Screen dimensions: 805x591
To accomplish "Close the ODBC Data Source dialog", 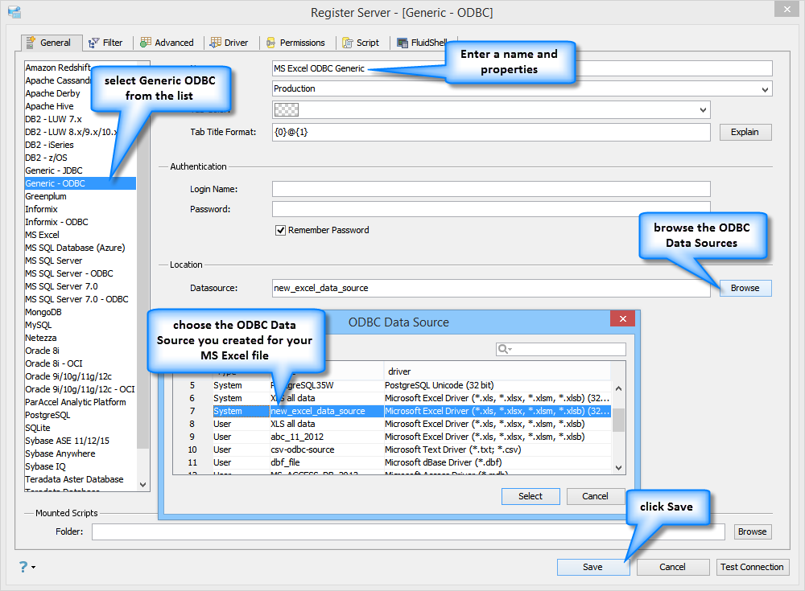I will (x=623, y=318).
